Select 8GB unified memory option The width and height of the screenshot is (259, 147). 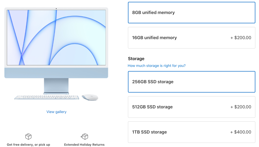coord(191,12)
